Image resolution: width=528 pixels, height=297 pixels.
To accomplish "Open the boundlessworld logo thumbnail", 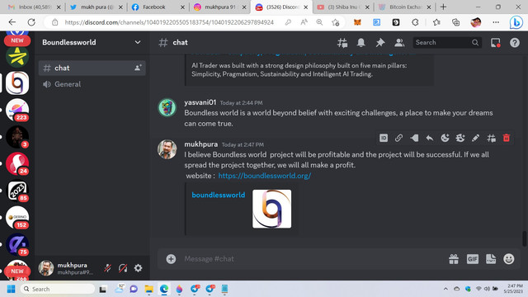I will [271, 209].
